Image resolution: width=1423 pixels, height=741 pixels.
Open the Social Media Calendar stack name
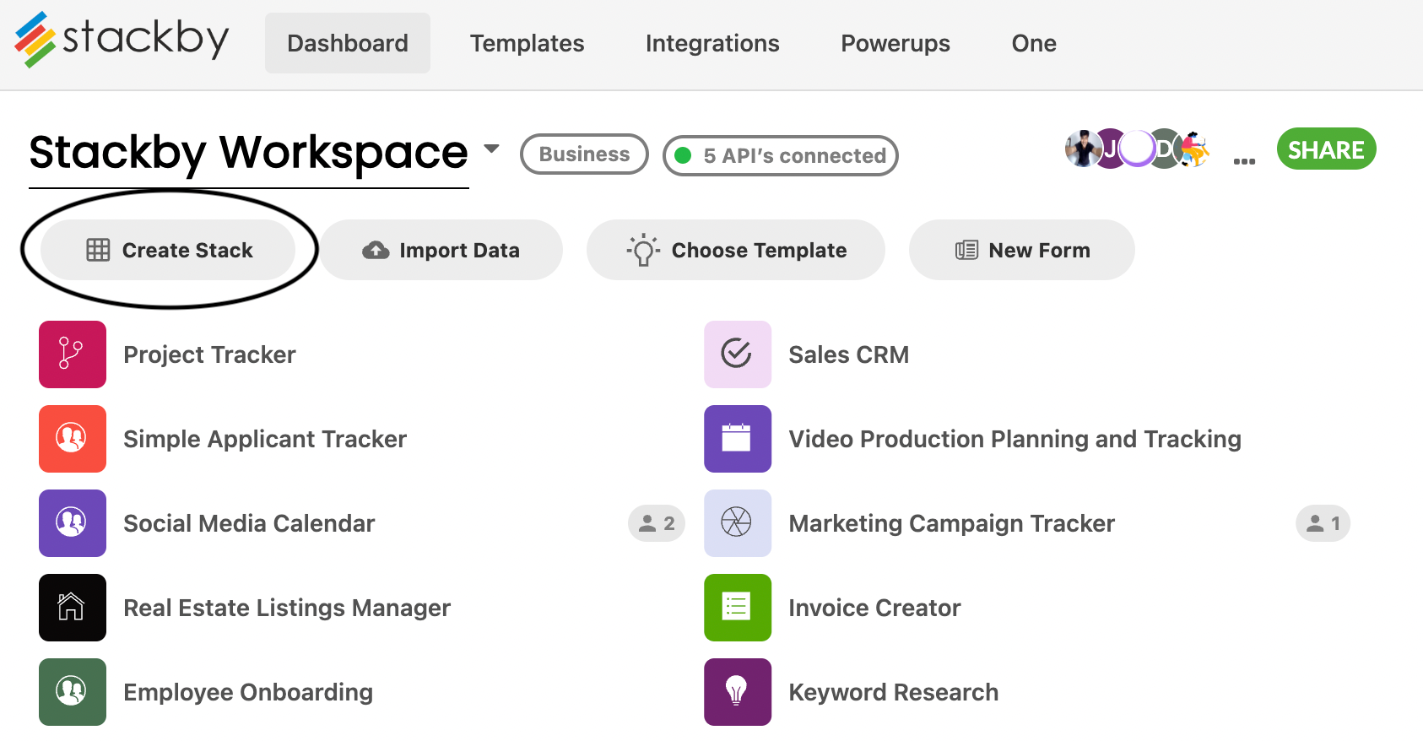[x=249, y=523]
